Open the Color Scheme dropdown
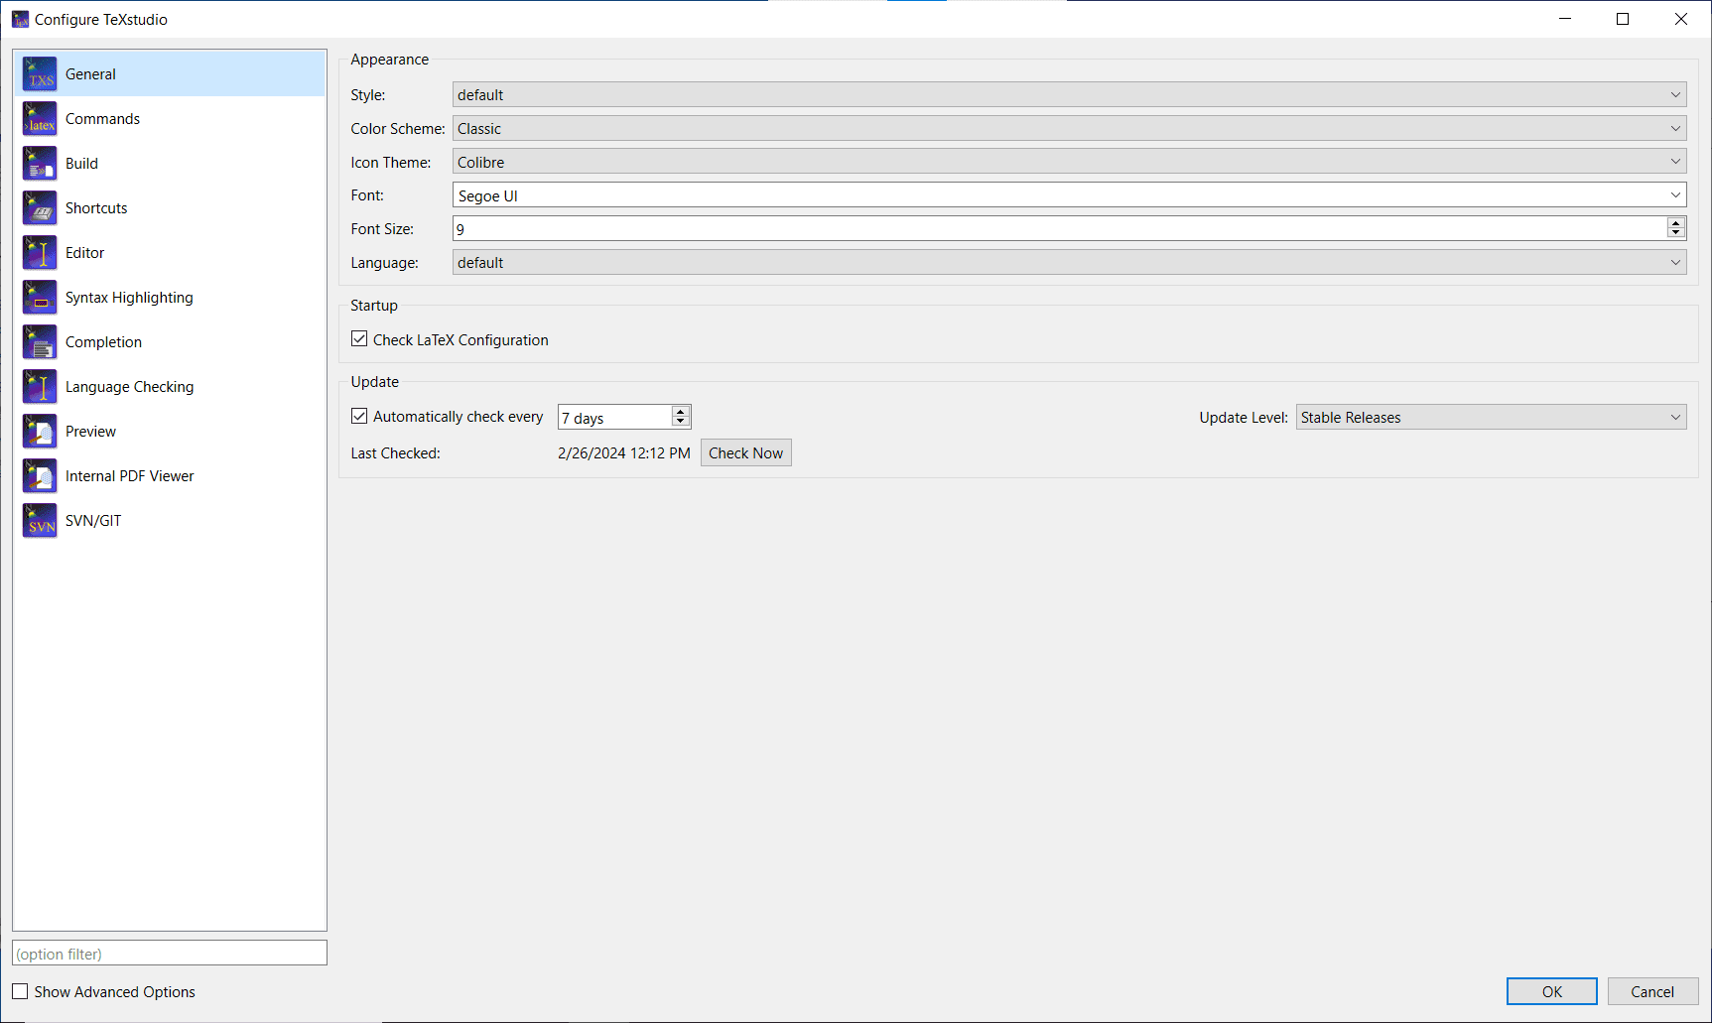Image resolution: width=1712 pixels, height=1023 pixels. pyautogui.click(x=1069, y=129)
